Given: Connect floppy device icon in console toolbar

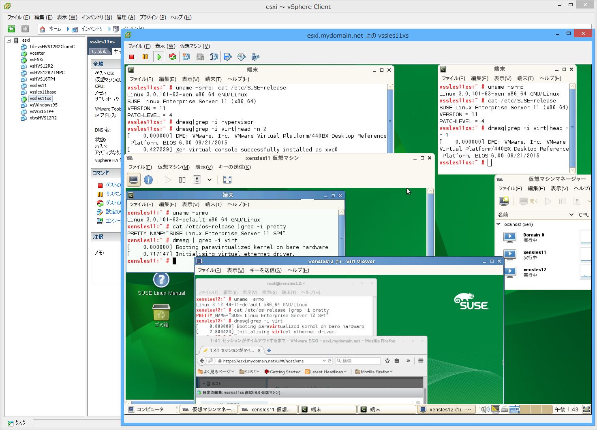Looking at the screenshot, I should click(x=228, y=57).
